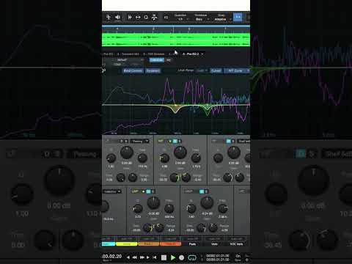Toggle the Curves button
This screenshot has width=352, height=264.
coord(216,70)
